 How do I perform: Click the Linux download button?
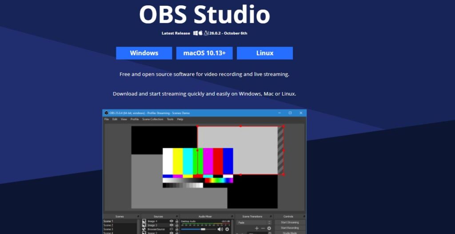tap(265, 53)
